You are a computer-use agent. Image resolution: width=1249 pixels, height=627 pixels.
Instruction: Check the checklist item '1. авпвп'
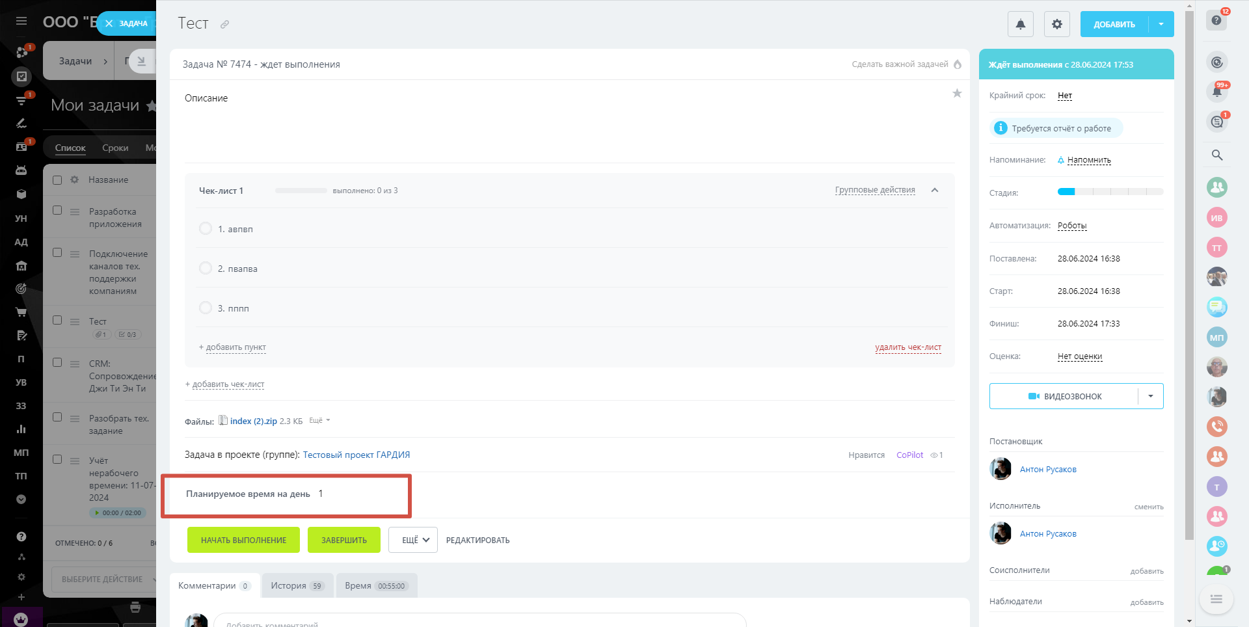(x=206, y=229)
